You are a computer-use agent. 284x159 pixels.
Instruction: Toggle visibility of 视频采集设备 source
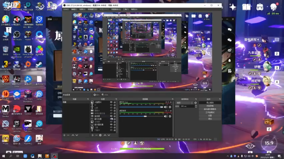[x=111, y=113]
